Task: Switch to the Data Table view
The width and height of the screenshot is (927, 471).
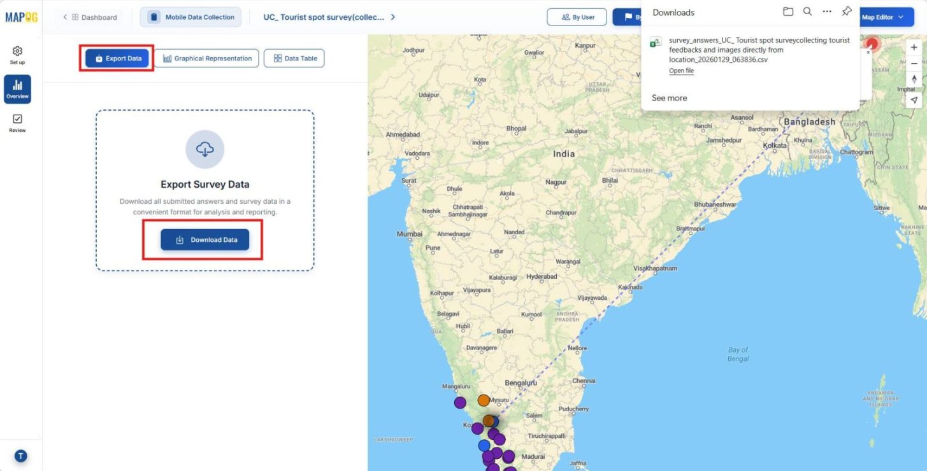Action: (x=294, y=58)
